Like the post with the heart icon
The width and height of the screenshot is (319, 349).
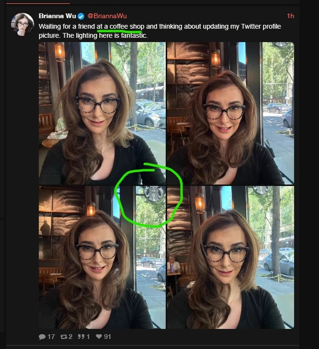(99, 336)
